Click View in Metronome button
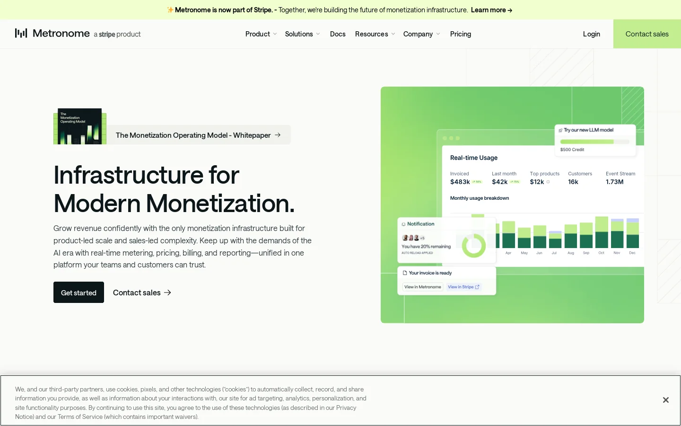The image size is (681, 426). coord(423,287)
